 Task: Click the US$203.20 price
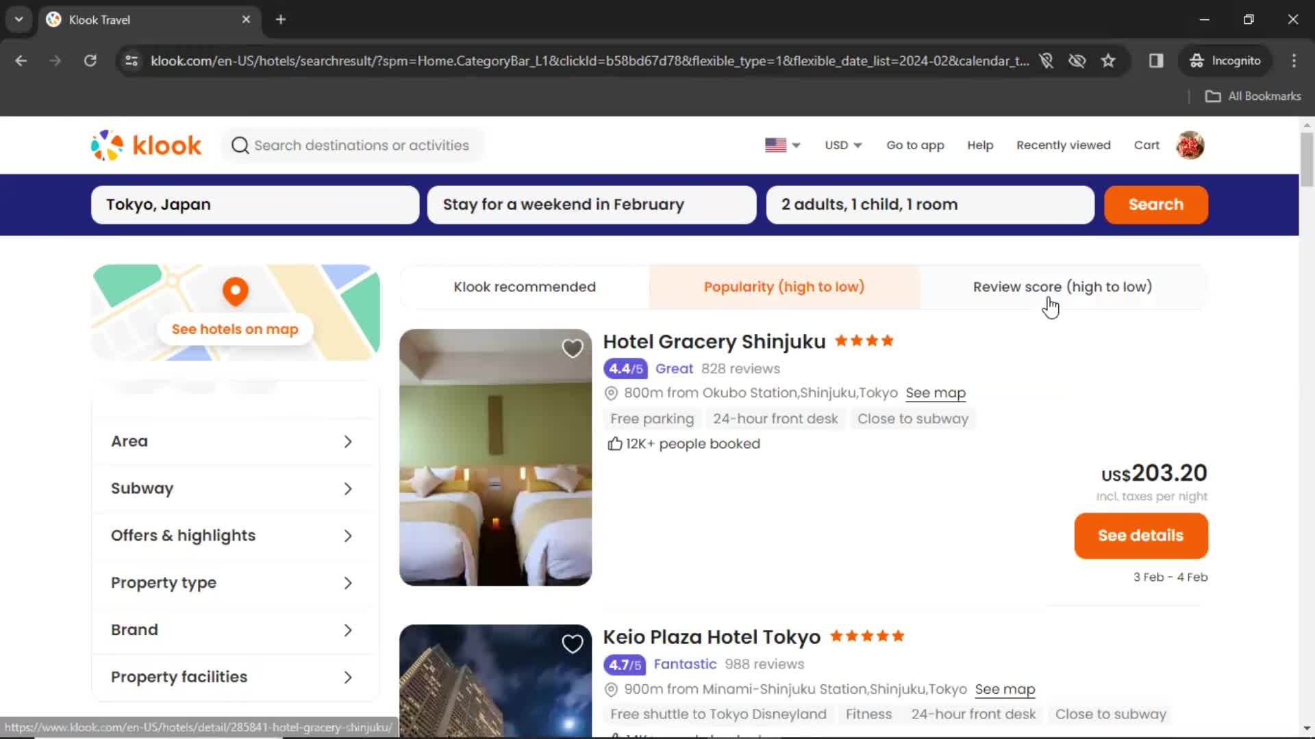coord(1154,474)
